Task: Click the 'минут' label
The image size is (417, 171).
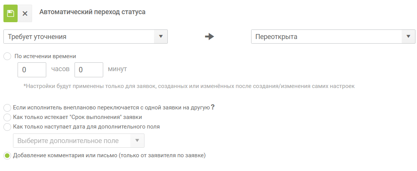Action: click(x=117, y=69)
